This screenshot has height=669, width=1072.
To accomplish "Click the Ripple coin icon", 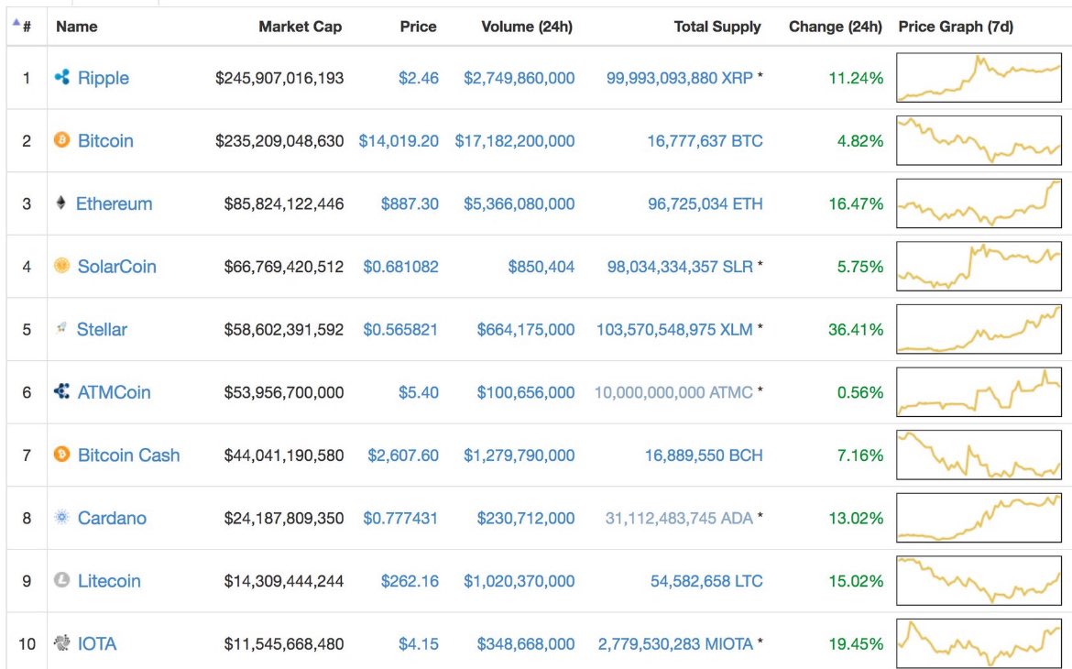I will [x=61, y=78].
